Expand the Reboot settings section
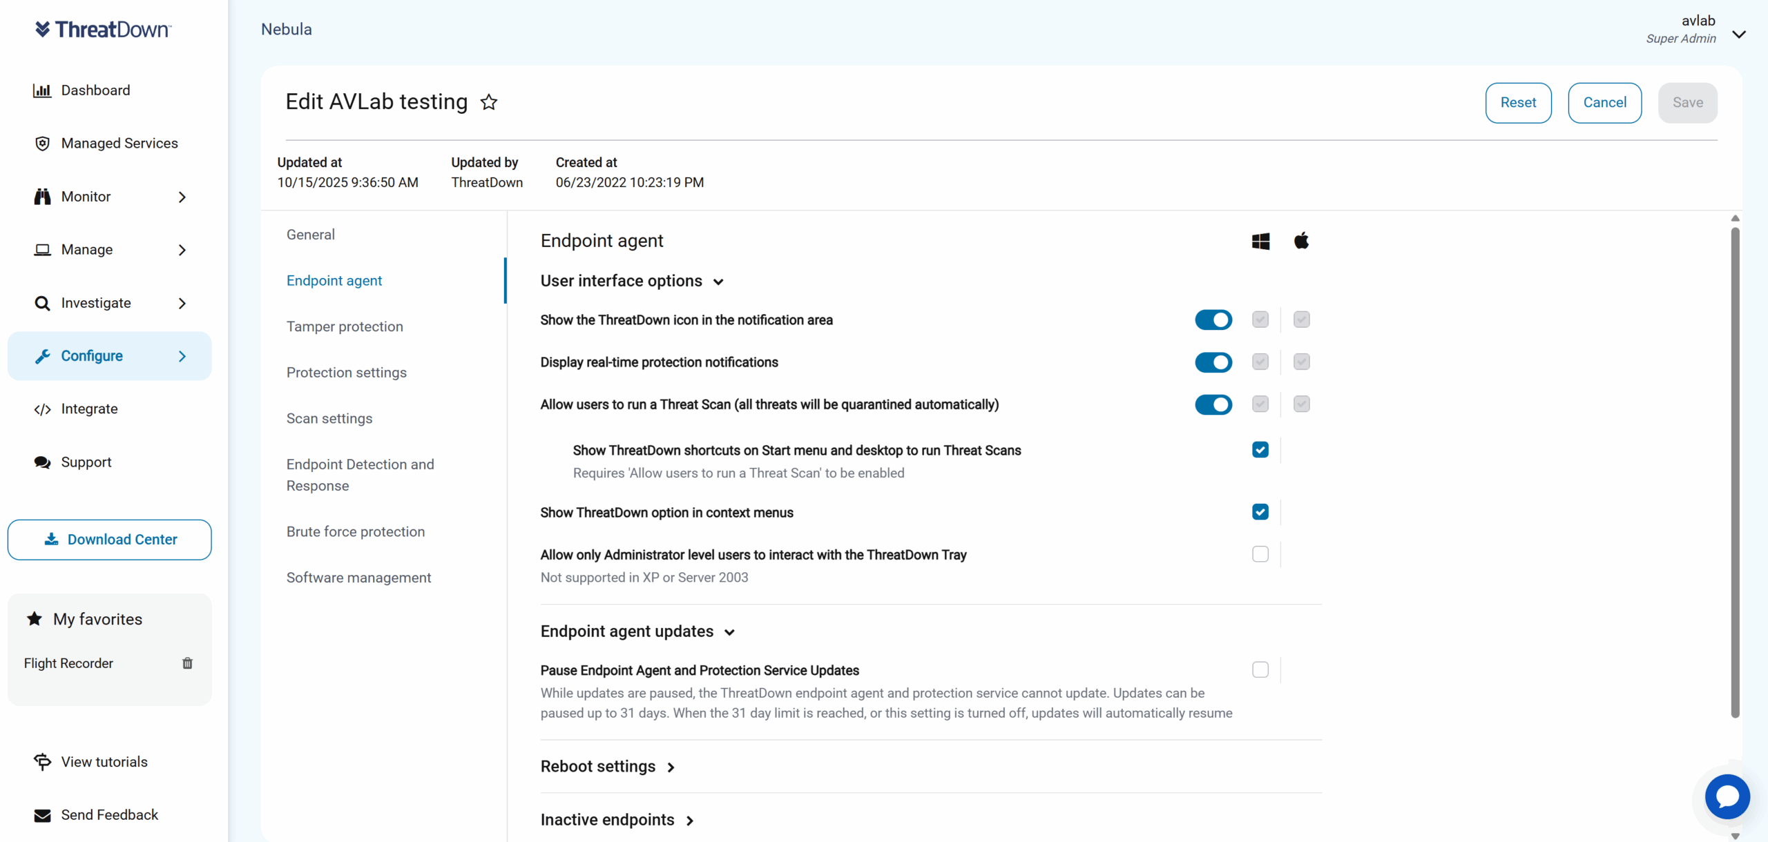Image resolution: width=1768 pixels, height=842 pixels. pos(608,767)
